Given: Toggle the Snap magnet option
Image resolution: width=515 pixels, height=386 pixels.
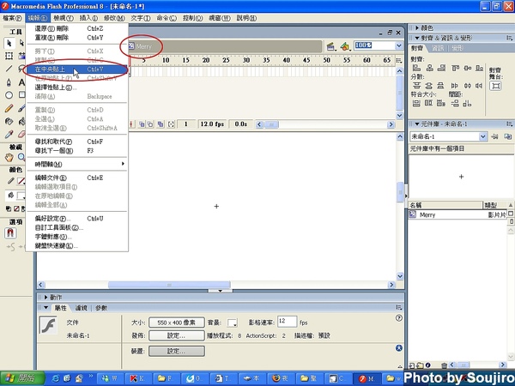Looking at the screenshot, I should point(11,232).
